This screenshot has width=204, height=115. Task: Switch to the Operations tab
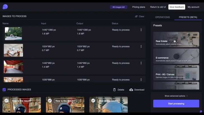(162, 17)
